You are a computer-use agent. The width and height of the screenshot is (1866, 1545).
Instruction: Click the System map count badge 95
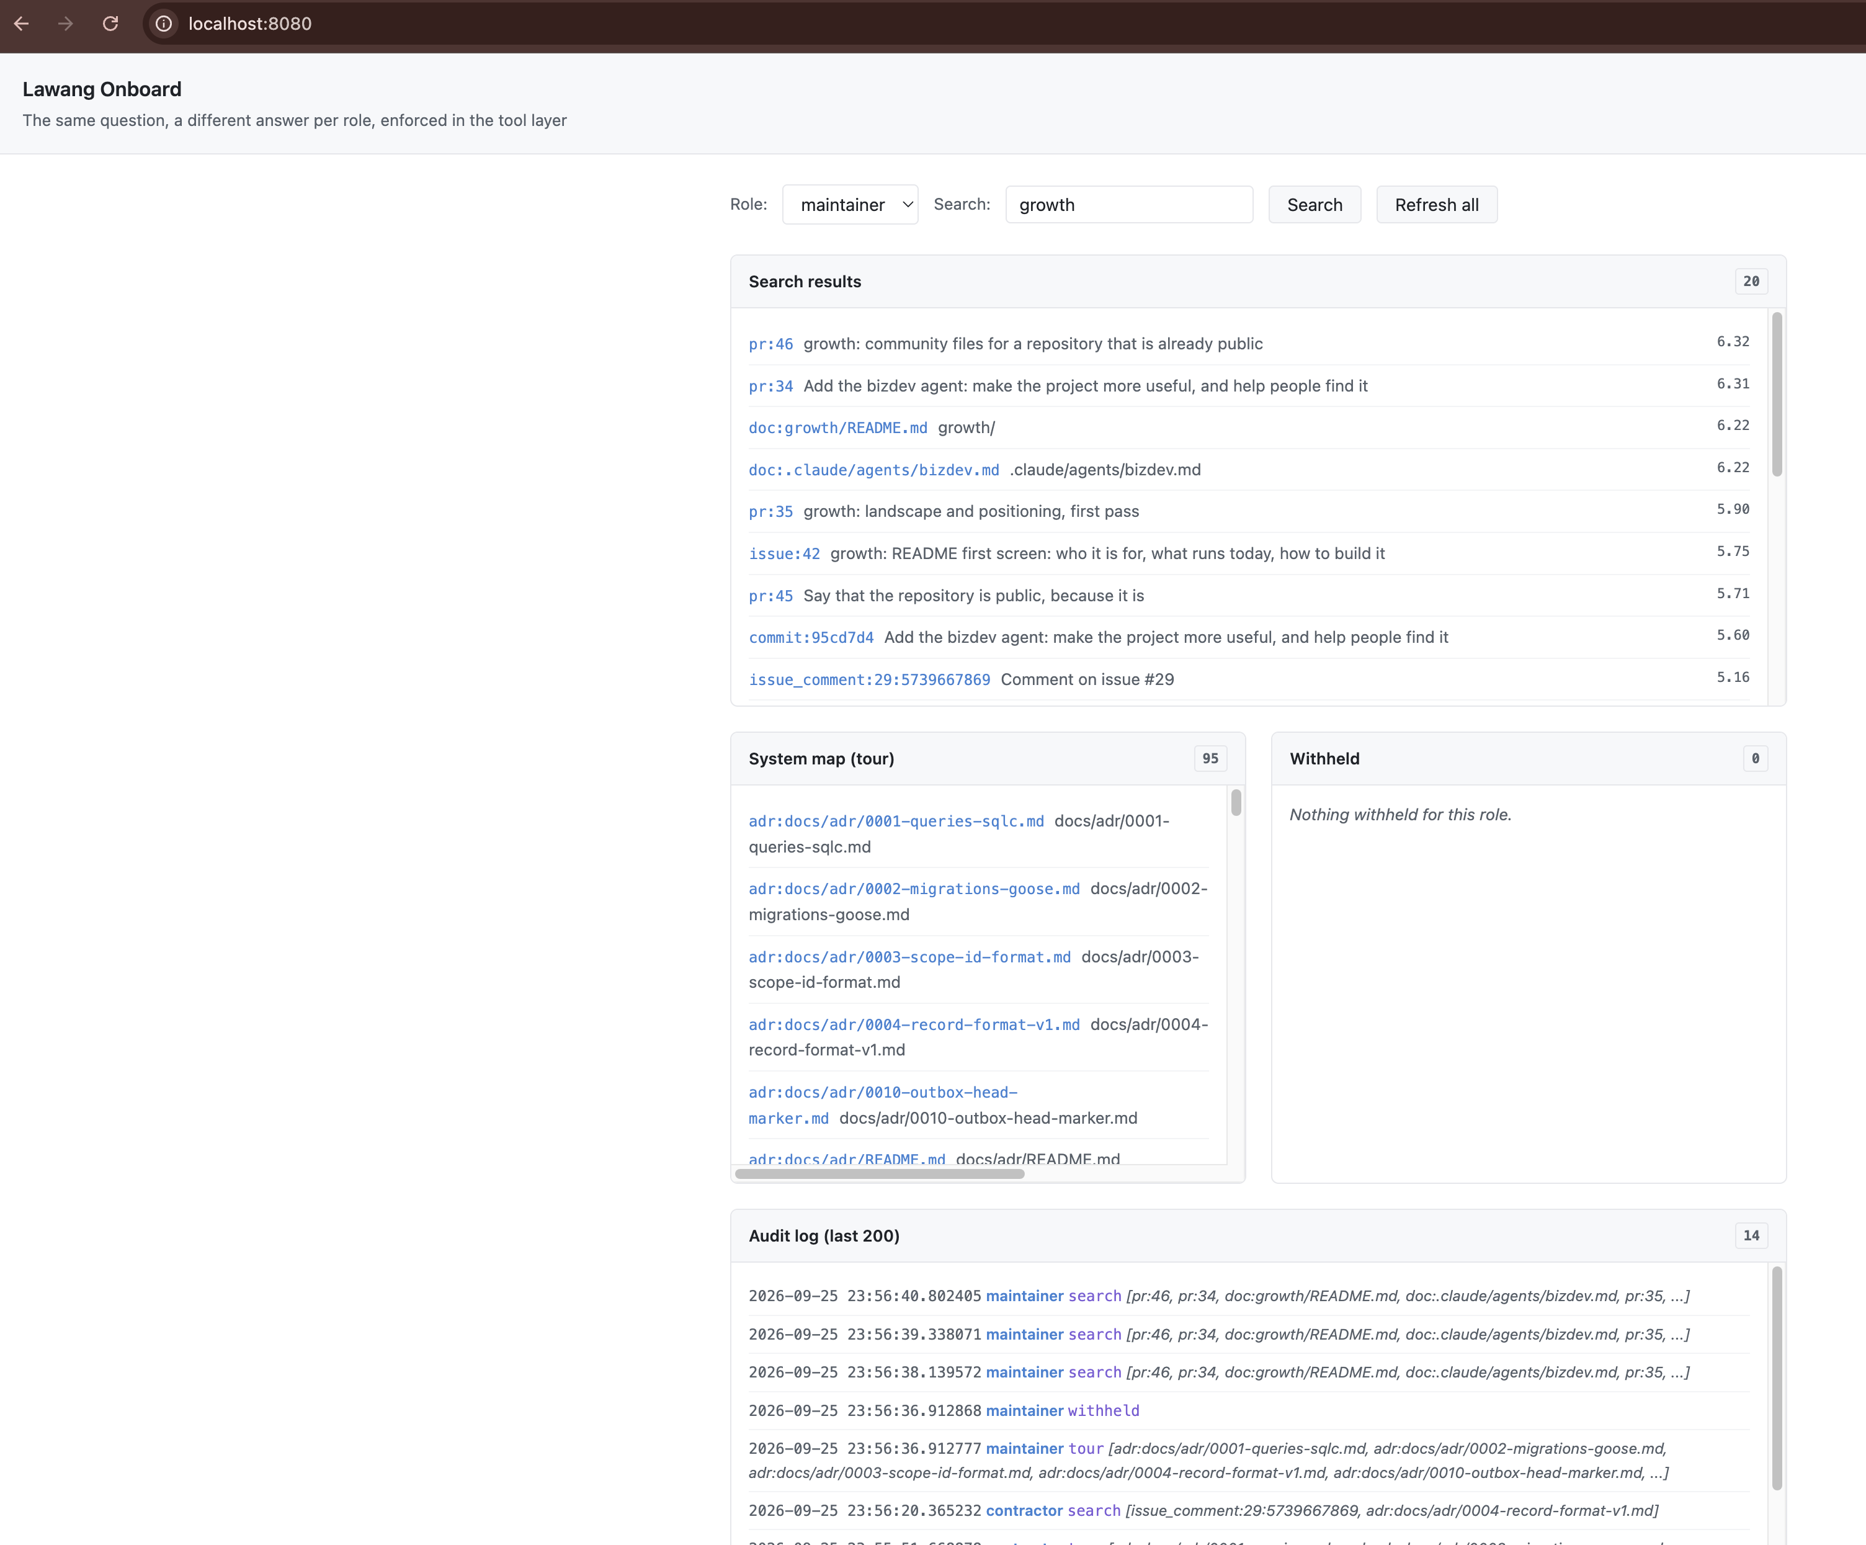click(1209, 758)
